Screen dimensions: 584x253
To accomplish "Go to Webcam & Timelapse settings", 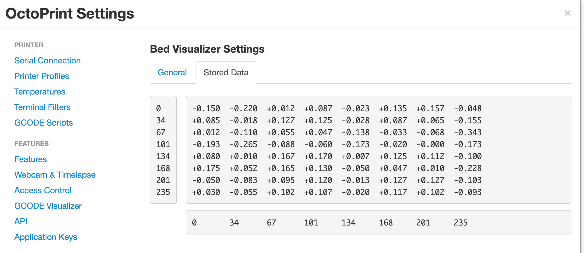I will point(55,175).
